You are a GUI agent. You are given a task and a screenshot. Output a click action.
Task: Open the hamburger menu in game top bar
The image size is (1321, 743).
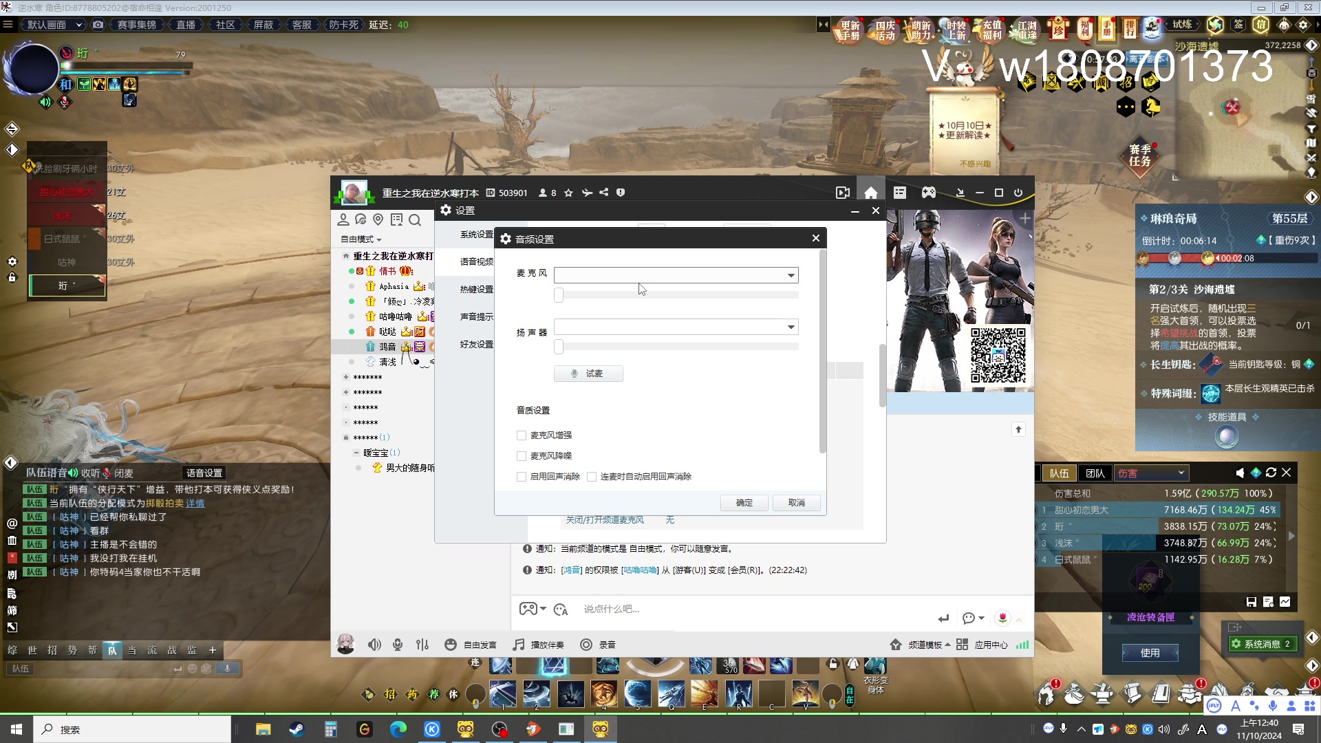point(8,25)
